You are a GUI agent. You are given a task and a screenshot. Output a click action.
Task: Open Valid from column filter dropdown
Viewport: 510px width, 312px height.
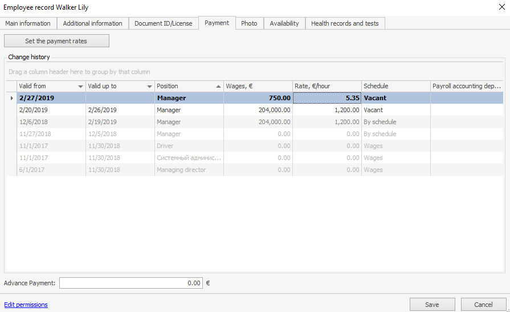point(80,87)
